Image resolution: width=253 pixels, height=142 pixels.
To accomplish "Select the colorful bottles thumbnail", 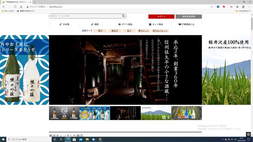I will [187, 113].
